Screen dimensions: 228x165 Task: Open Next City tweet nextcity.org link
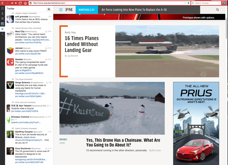click(x=37, y=40)
